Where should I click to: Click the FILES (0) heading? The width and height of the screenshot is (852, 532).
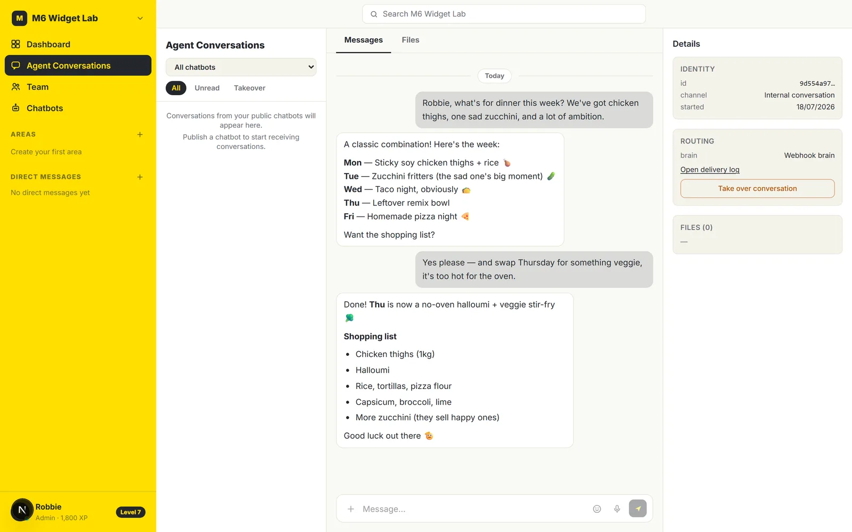(x=697, y=228)
